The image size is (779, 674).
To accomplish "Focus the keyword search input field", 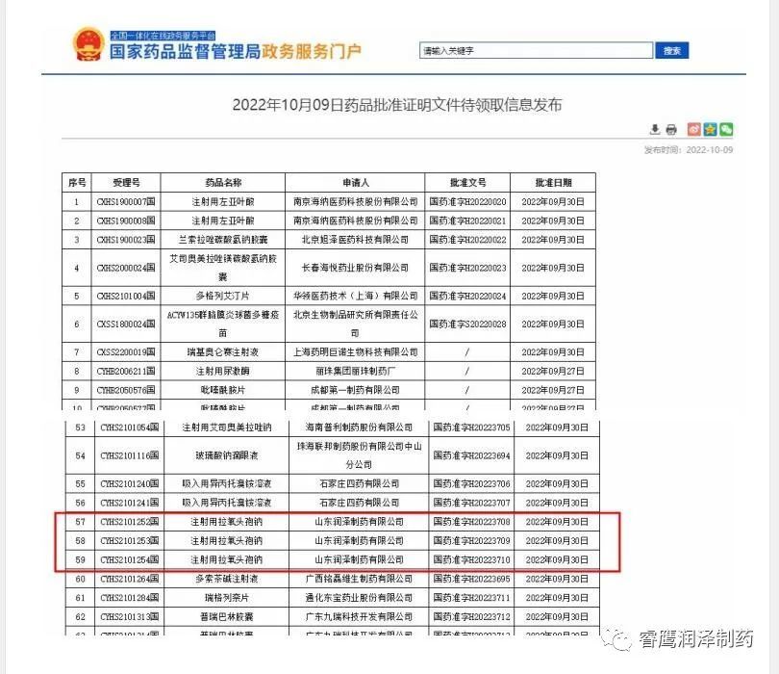I will click(536, 51).
